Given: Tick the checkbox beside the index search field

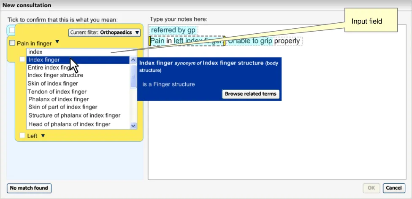Looking at the screenshot, I should 23,59.
